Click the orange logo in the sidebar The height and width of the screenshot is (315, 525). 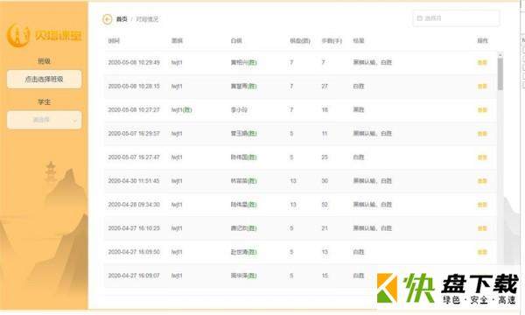[x=45, y=35]
